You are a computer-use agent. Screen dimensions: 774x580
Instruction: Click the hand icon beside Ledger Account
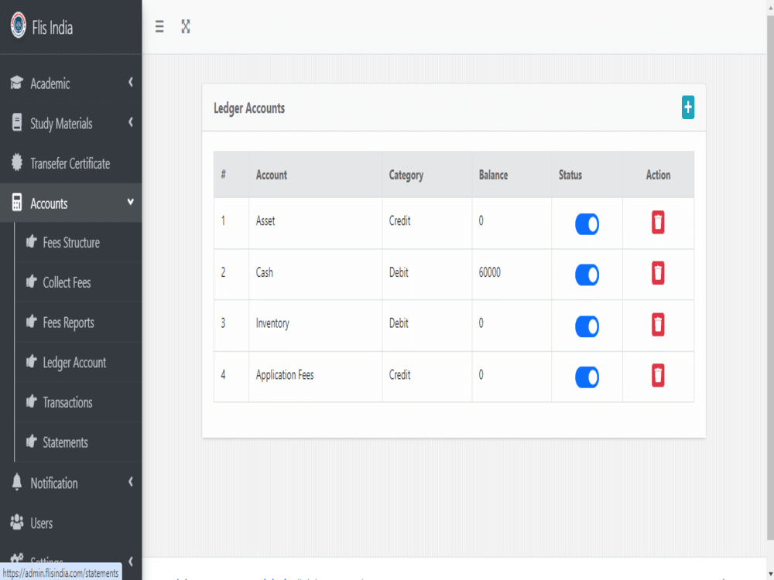tap(32, 361)
